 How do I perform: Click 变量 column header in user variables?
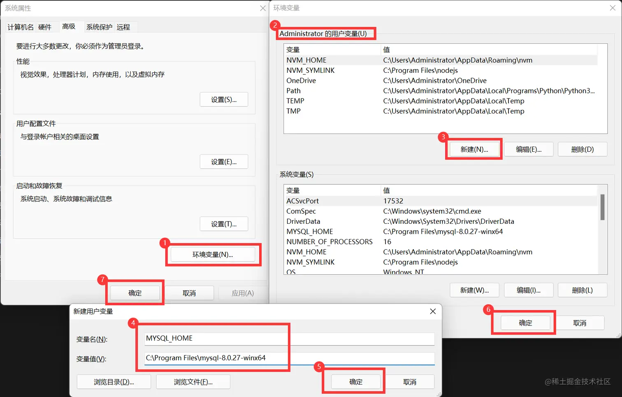[332, 50]
